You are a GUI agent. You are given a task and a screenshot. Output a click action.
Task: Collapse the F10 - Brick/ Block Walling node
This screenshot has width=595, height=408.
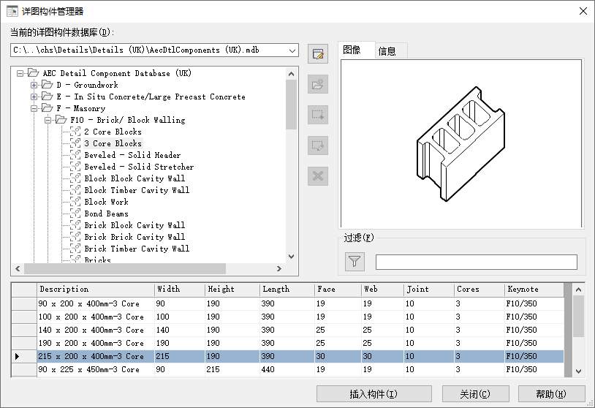click(x=48, y=121)
